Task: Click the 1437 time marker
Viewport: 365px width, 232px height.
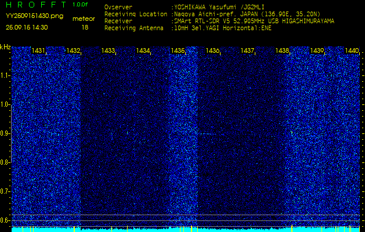Action: tap(247, 50)
